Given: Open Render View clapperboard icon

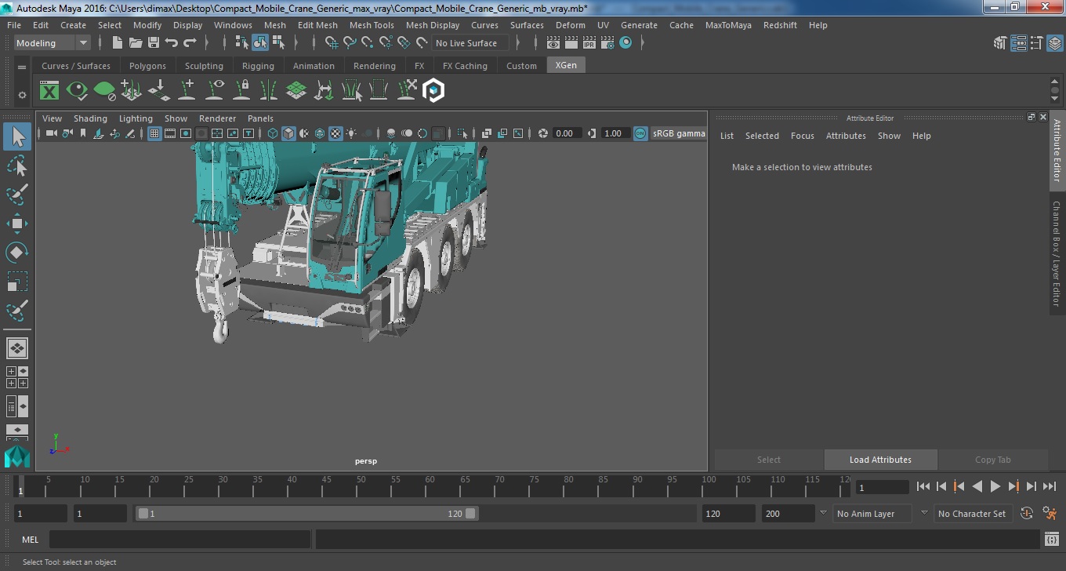Looking at the screenshot, I should (553, 43).
